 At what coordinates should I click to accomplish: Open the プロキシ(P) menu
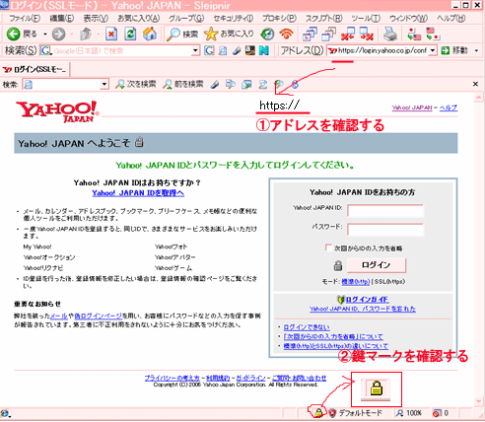(x=279, y=18)
